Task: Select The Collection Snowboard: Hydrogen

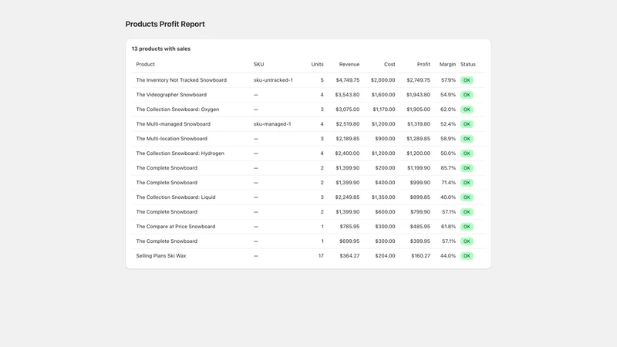Action: [x=180, y=153]
